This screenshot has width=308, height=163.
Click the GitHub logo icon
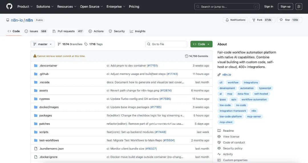[x=9, y=7]
